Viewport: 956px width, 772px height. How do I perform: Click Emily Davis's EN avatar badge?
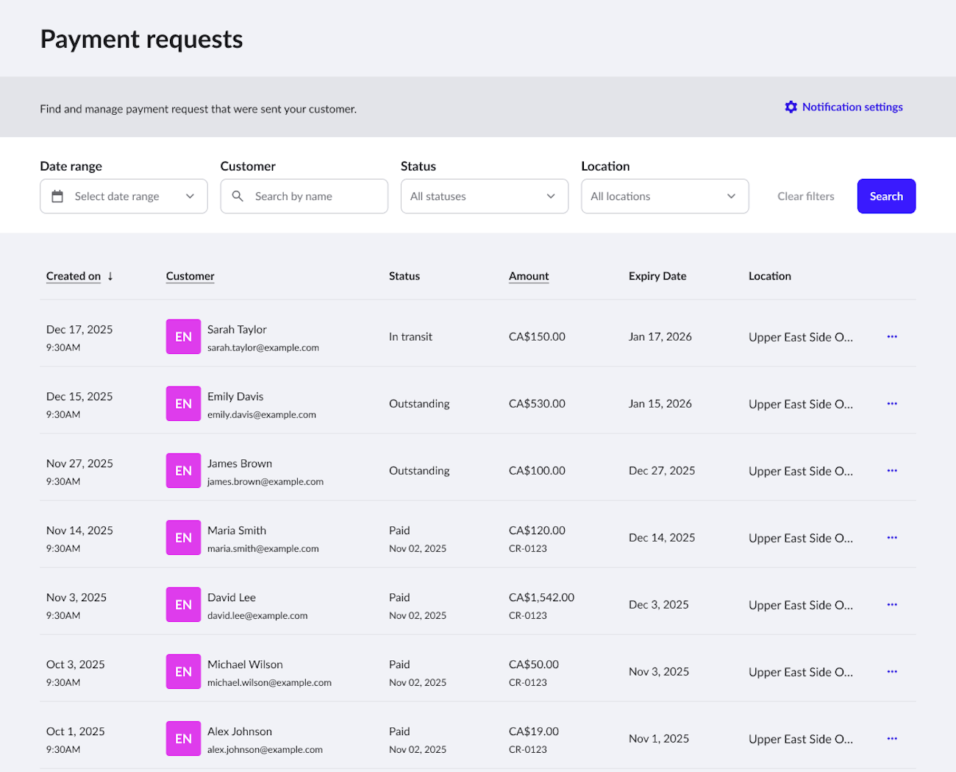point(183,403)
